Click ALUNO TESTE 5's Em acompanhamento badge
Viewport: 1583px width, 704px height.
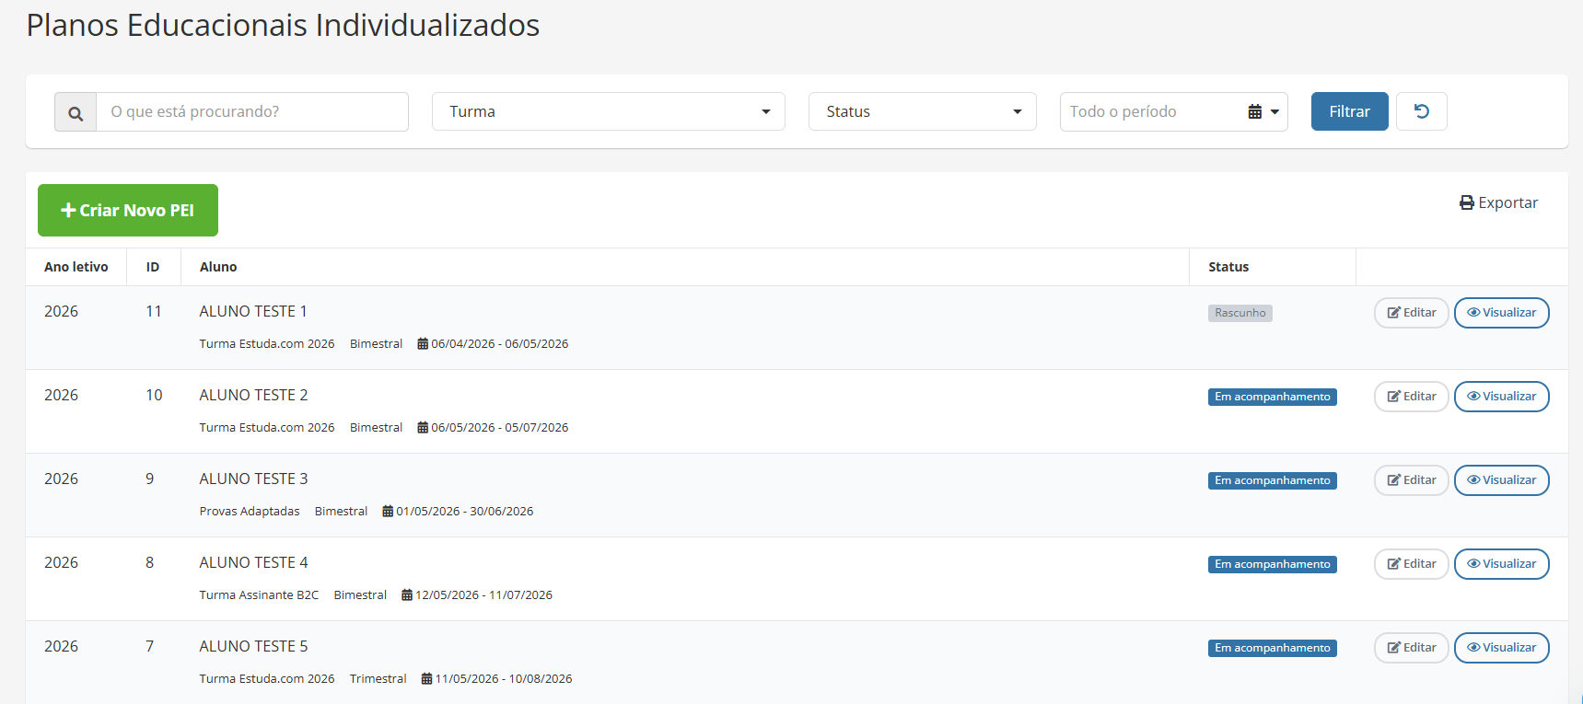point(1273,648)
